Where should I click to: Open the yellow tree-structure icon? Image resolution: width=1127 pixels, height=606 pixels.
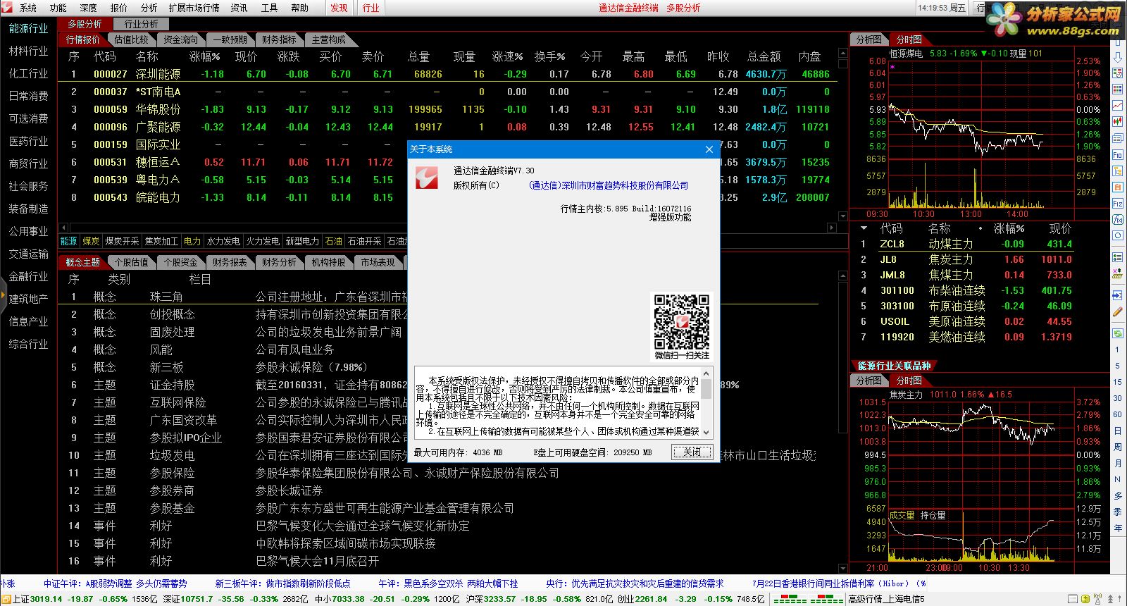[1118, 171]
